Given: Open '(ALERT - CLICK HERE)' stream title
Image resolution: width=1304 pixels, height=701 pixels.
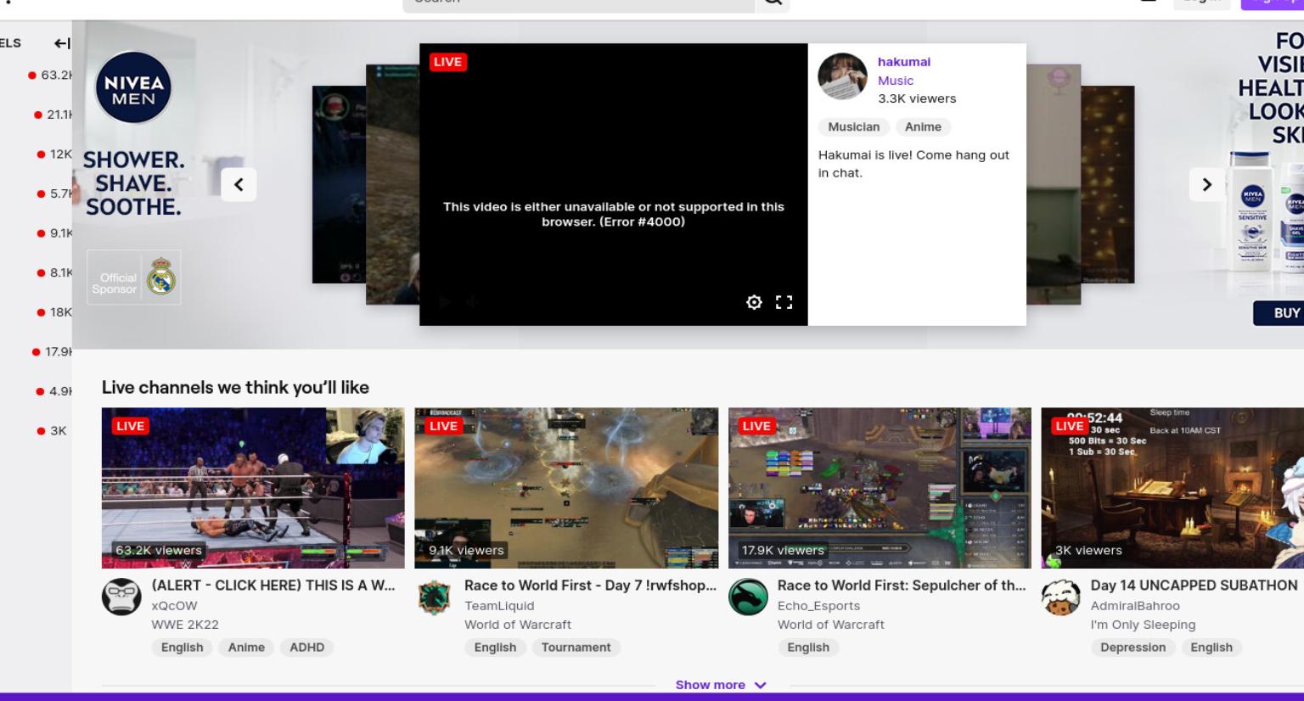Looking at the screenshot, I should pyautogui.click(x=273, y=586).
